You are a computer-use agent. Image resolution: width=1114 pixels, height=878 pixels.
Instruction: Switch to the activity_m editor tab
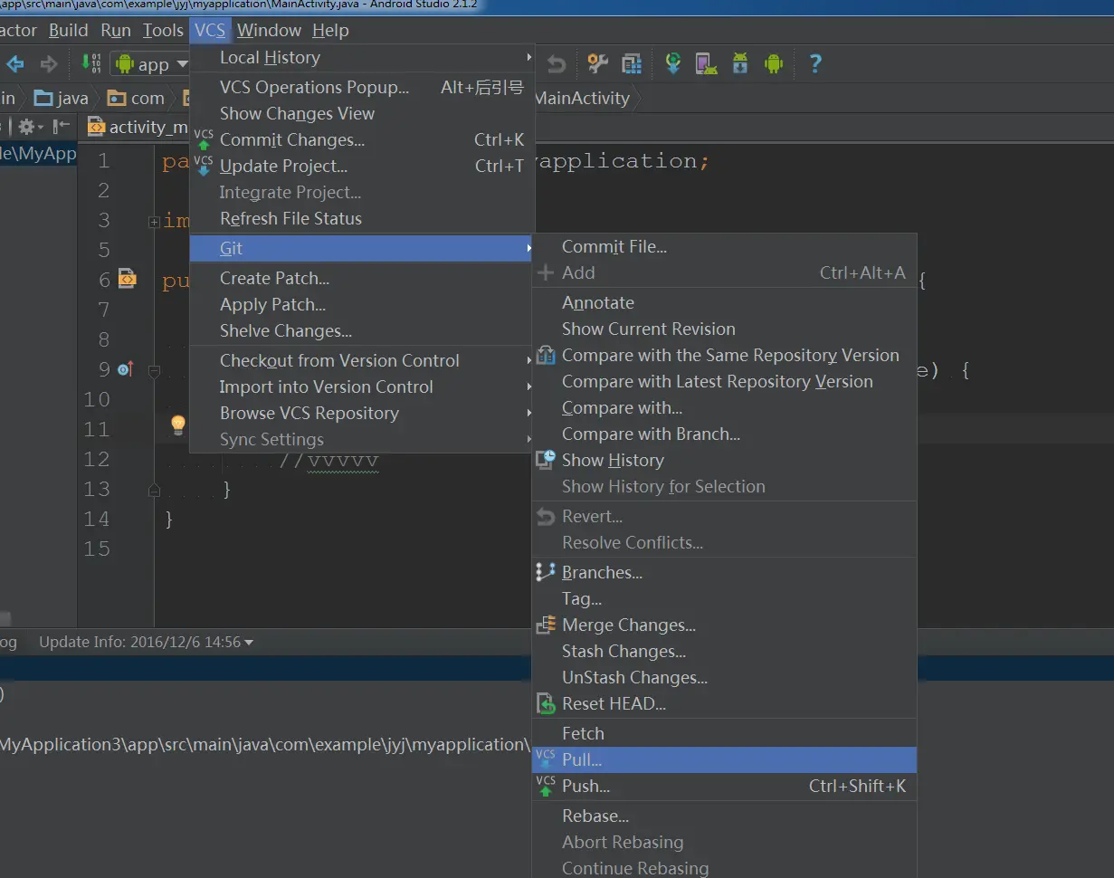coord(137,127)
